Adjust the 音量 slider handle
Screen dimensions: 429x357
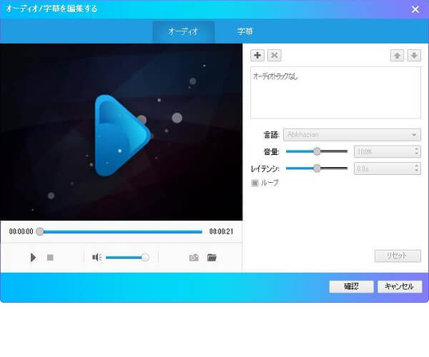coord(317,151)
